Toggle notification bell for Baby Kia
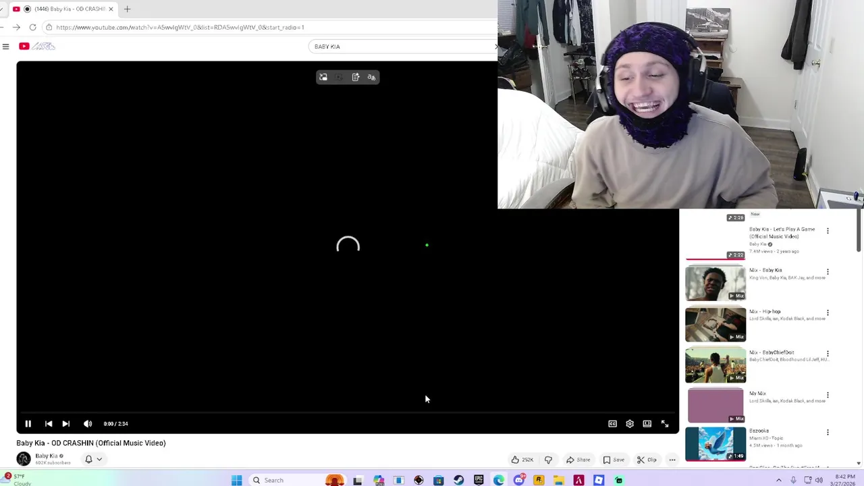864x486 pixels. point(88,459)
